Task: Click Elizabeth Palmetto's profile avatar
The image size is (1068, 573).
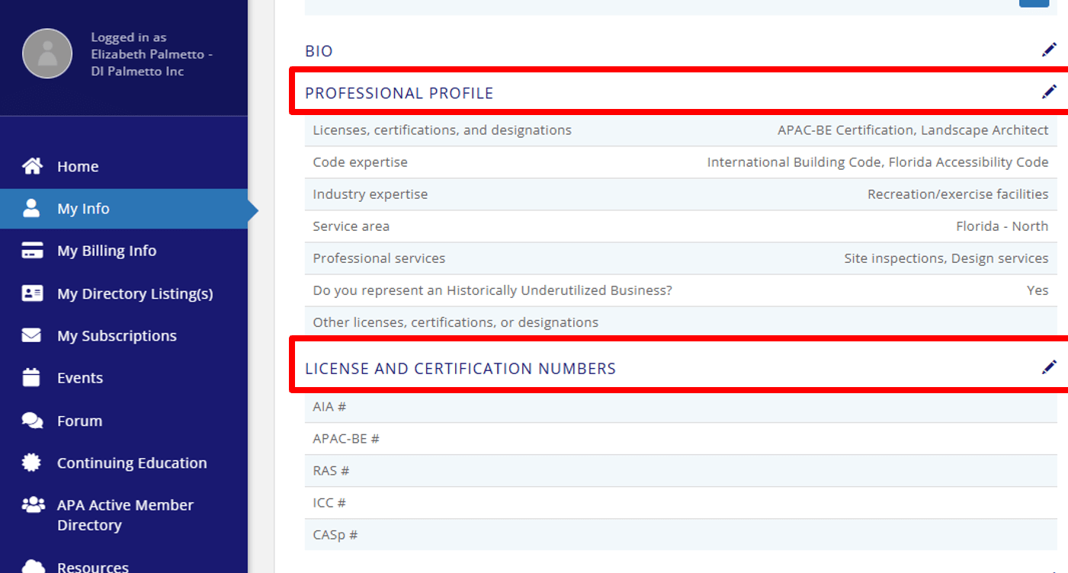Action: click(x=47, y=53)
